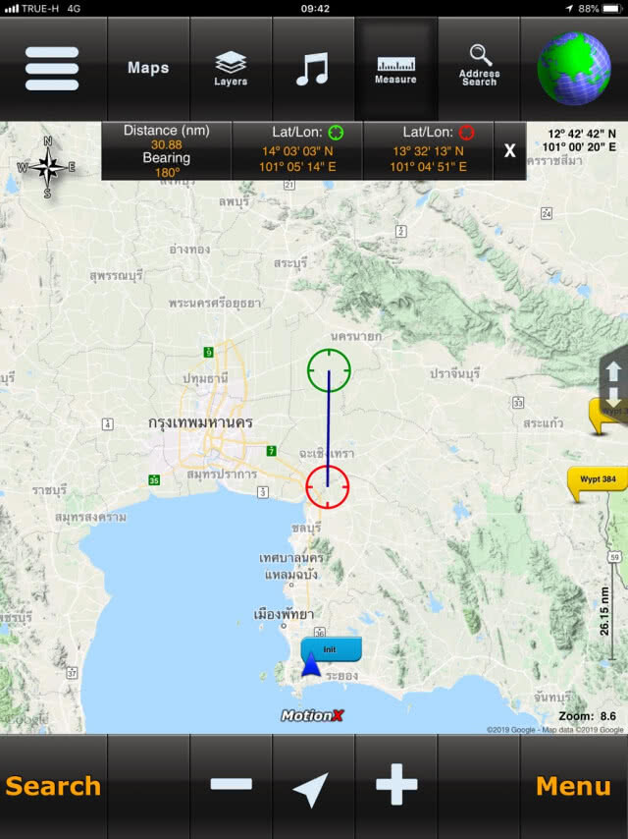Image resolution: width=628 pixels, height=839 pixels.
Task: Zoom in with the plus button
Action: point(396,784)
